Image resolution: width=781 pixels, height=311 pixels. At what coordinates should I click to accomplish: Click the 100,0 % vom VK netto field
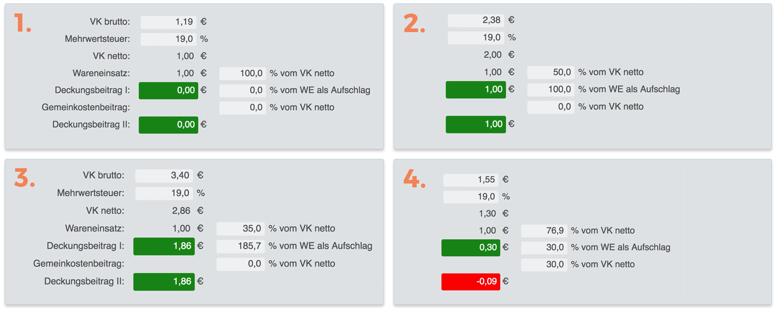(x=242, y=73)
